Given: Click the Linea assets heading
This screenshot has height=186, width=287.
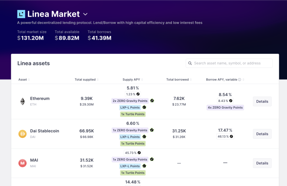Looking at the screenshot, I should click(33, 63).
